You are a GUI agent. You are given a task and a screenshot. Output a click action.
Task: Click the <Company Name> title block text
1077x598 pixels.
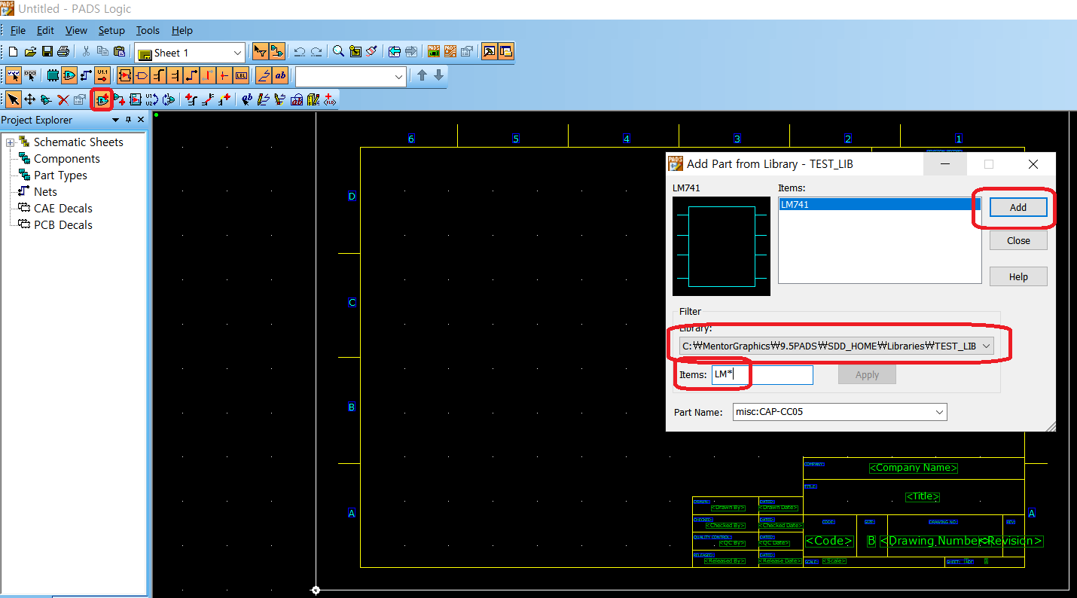click(913, 468)
